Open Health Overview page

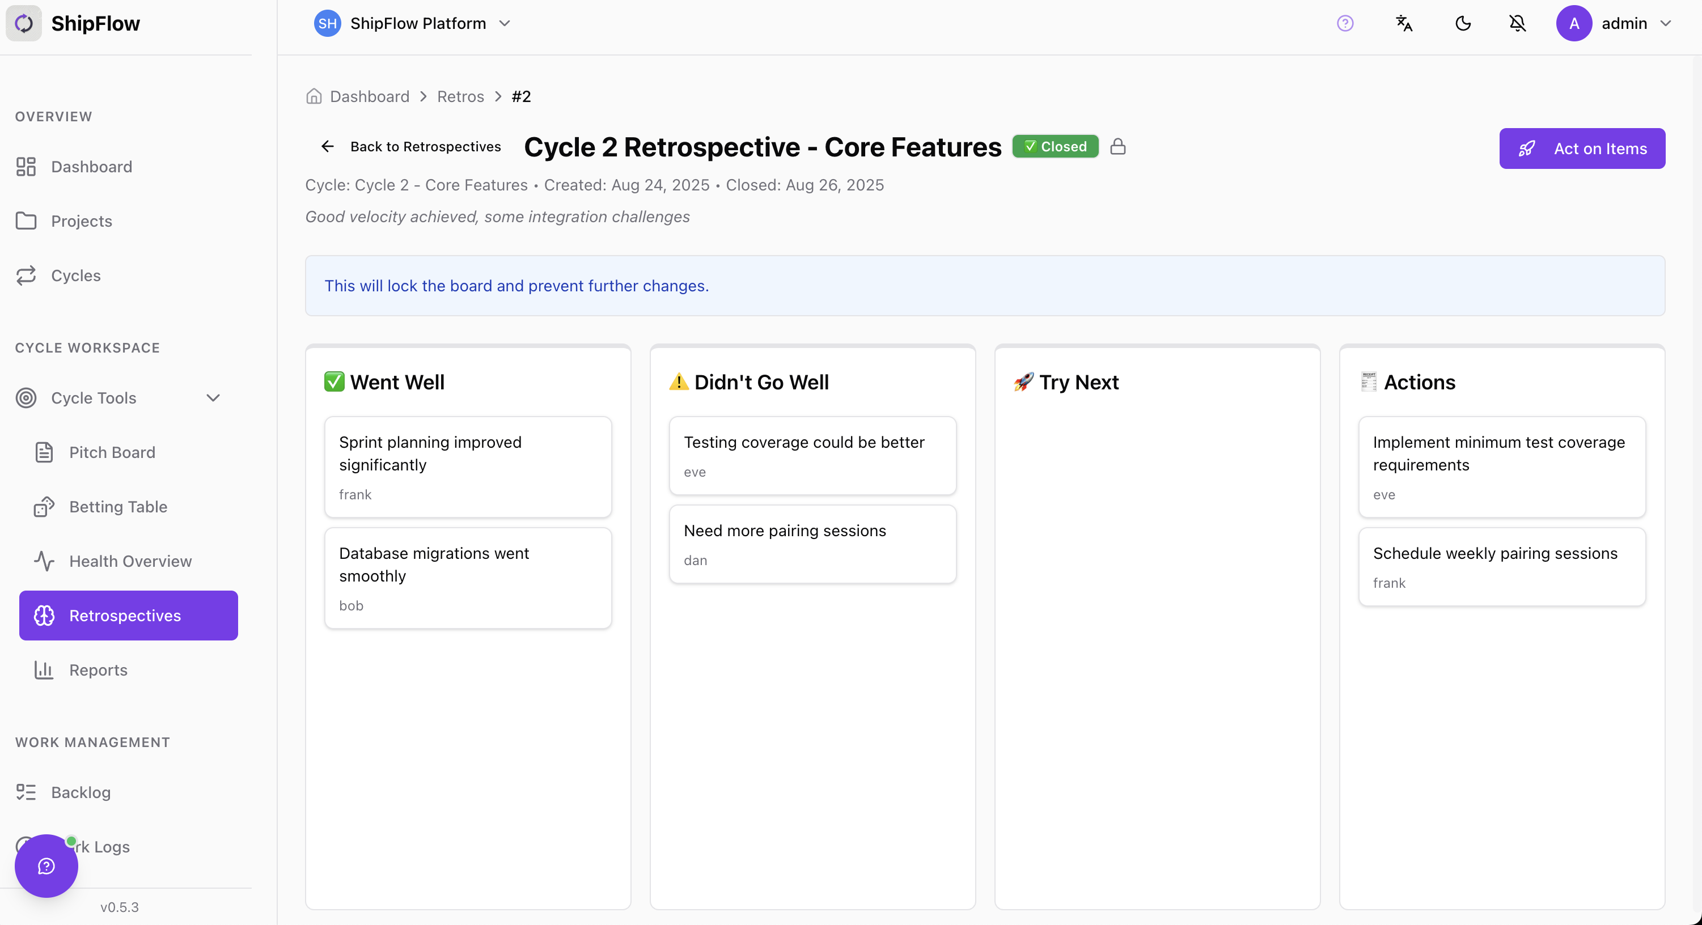[x=130, y=561]
